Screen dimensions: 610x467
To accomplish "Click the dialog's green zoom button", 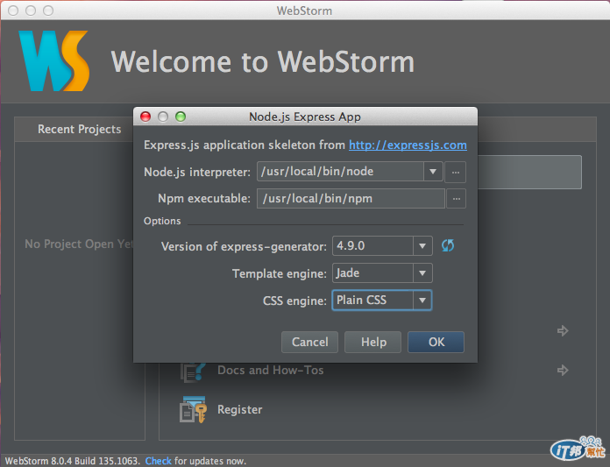I will [x=181, y=117].
